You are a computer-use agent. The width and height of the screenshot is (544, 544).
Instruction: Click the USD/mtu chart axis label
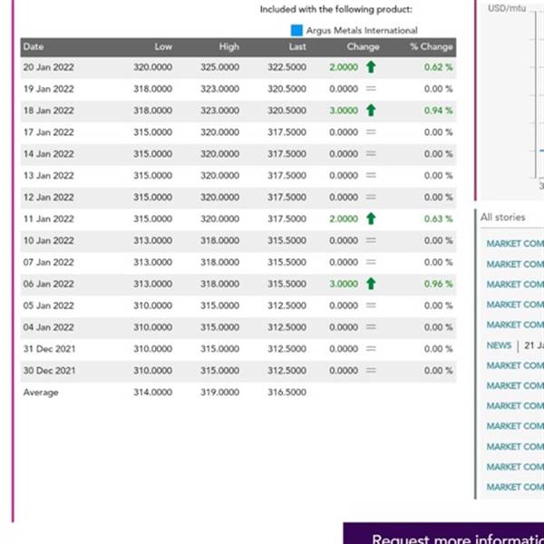tap(507, 8)
